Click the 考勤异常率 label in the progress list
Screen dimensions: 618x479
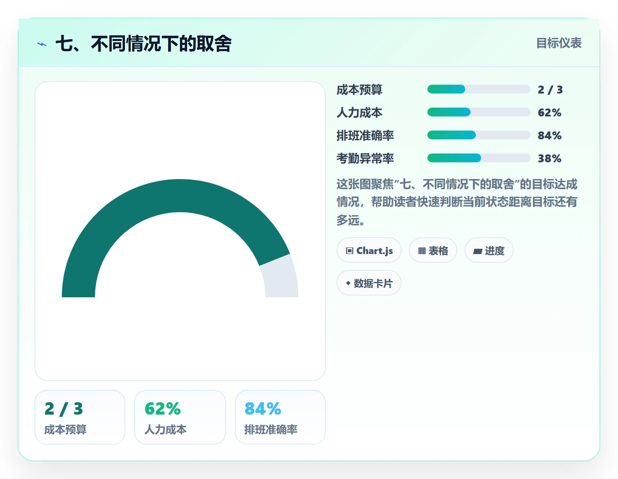365,158
